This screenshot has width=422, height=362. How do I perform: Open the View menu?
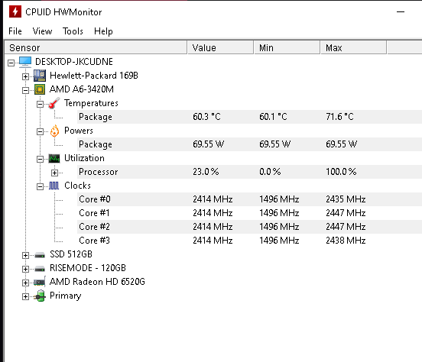tap(42, 31)
